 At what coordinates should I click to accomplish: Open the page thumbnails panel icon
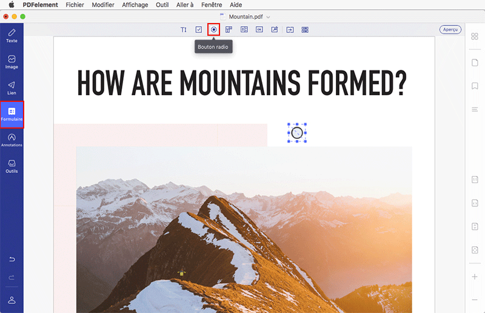click(475, 62)
